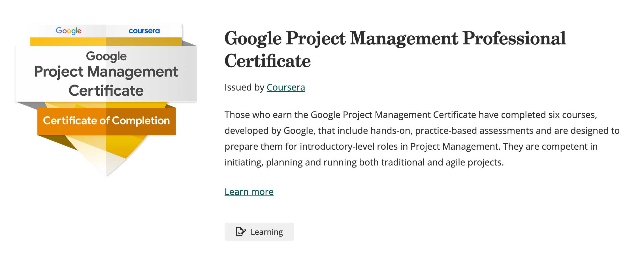Click the description line starting "Those who earn"

(411, 115)
